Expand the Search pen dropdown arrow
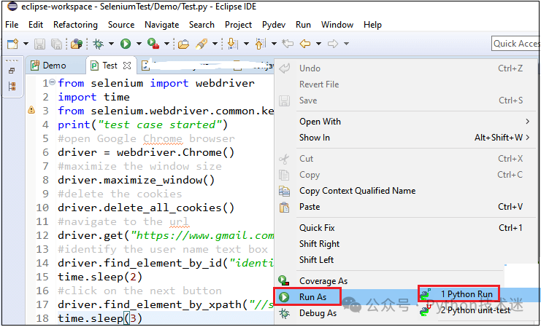This screenshot has height=327, width=541. [215, 44]
